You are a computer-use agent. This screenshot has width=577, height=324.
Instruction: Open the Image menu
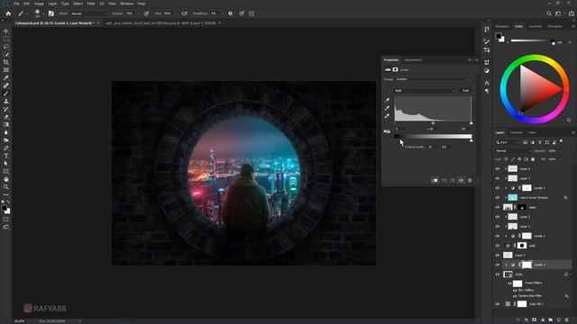39,4
